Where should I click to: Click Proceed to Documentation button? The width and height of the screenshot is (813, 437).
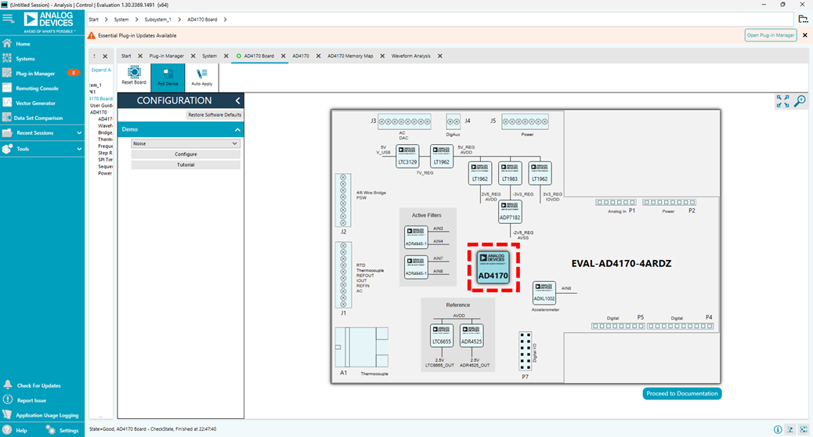click(x=682, y=394)
